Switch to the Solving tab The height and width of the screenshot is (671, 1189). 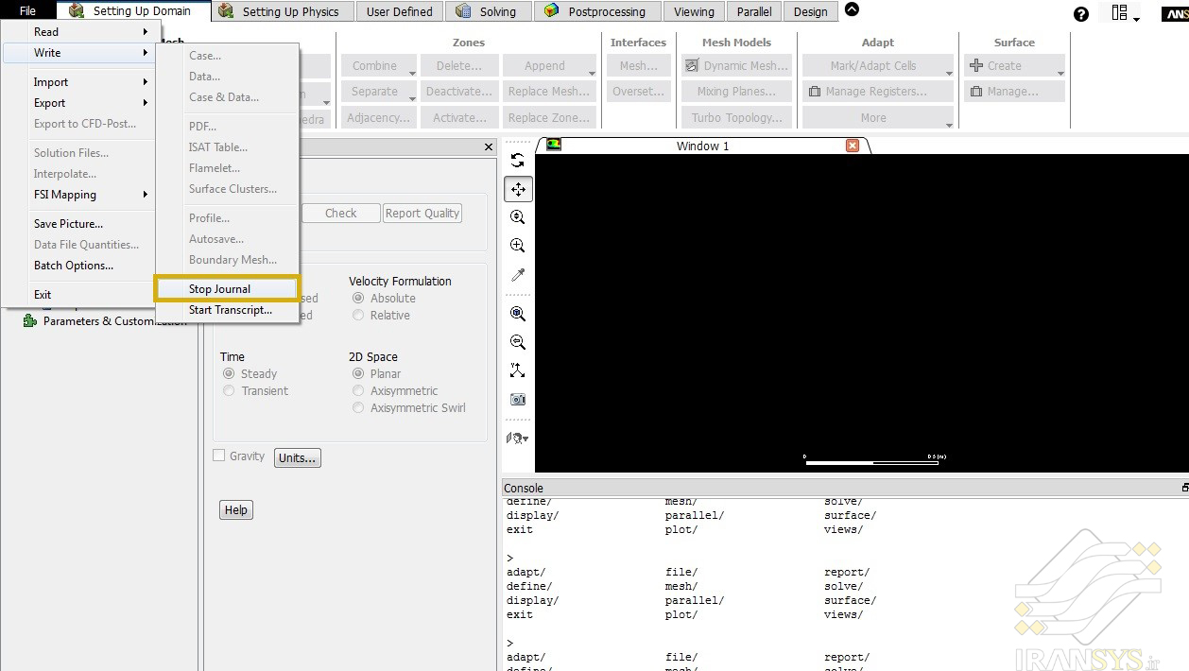pyautogui.click(x=487, y=11)
